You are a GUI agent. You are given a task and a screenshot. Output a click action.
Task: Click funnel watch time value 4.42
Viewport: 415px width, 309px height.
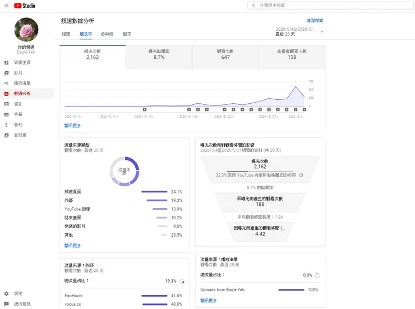pyautogui.click(x=260, y=234)
